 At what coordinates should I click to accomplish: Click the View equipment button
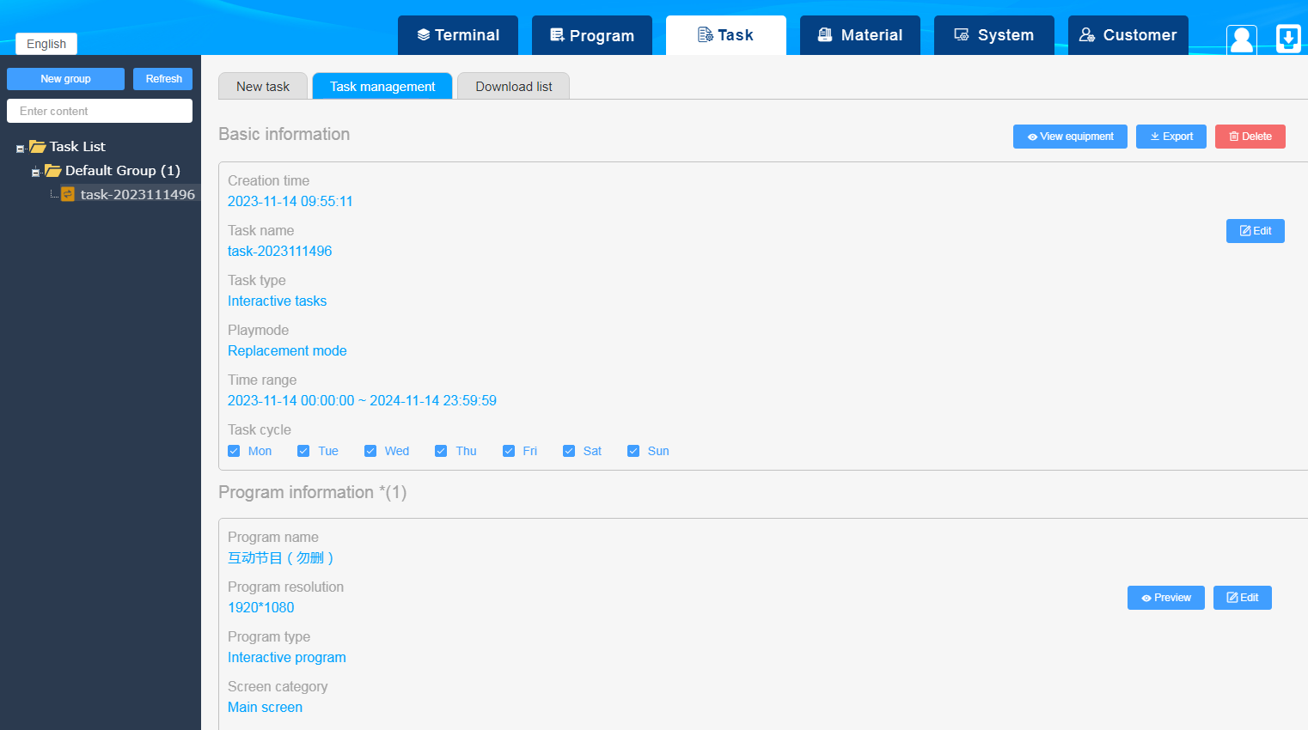pyautogui.click(x=1070, y=137)
